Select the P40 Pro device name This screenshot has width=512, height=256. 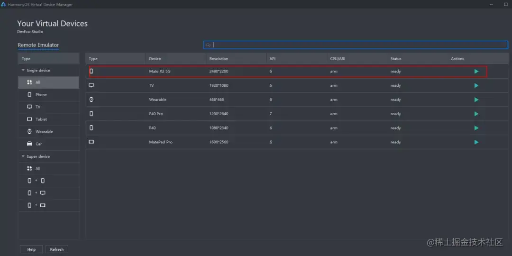(156, 114)
